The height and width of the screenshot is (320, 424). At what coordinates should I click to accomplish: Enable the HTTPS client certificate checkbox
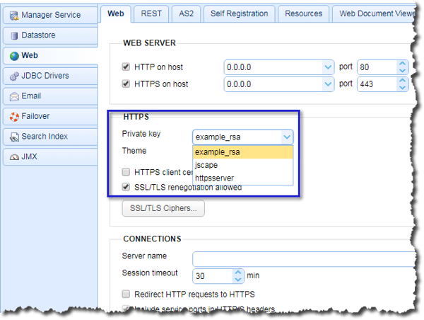pos(126,172)
